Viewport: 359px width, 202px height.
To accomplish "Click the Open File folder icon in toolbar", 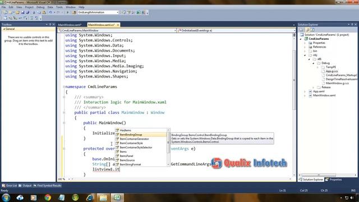I will (17, 12).
